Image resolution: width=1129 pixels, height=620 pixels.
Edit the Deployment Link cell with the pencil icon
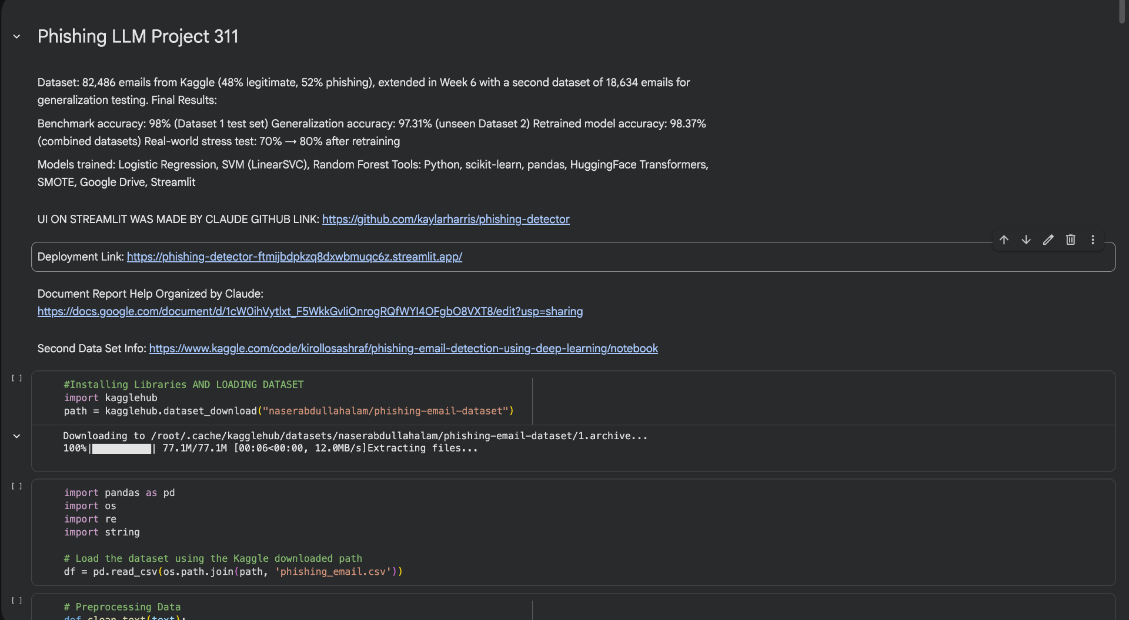click(1048, 240)
